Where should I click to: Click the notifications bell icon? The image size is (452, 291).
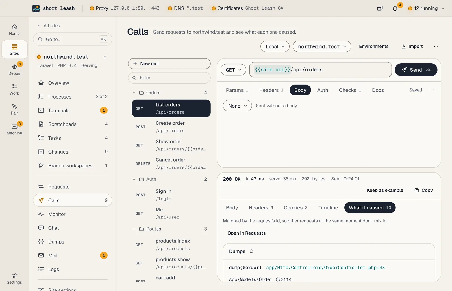[x=395, y=8]
